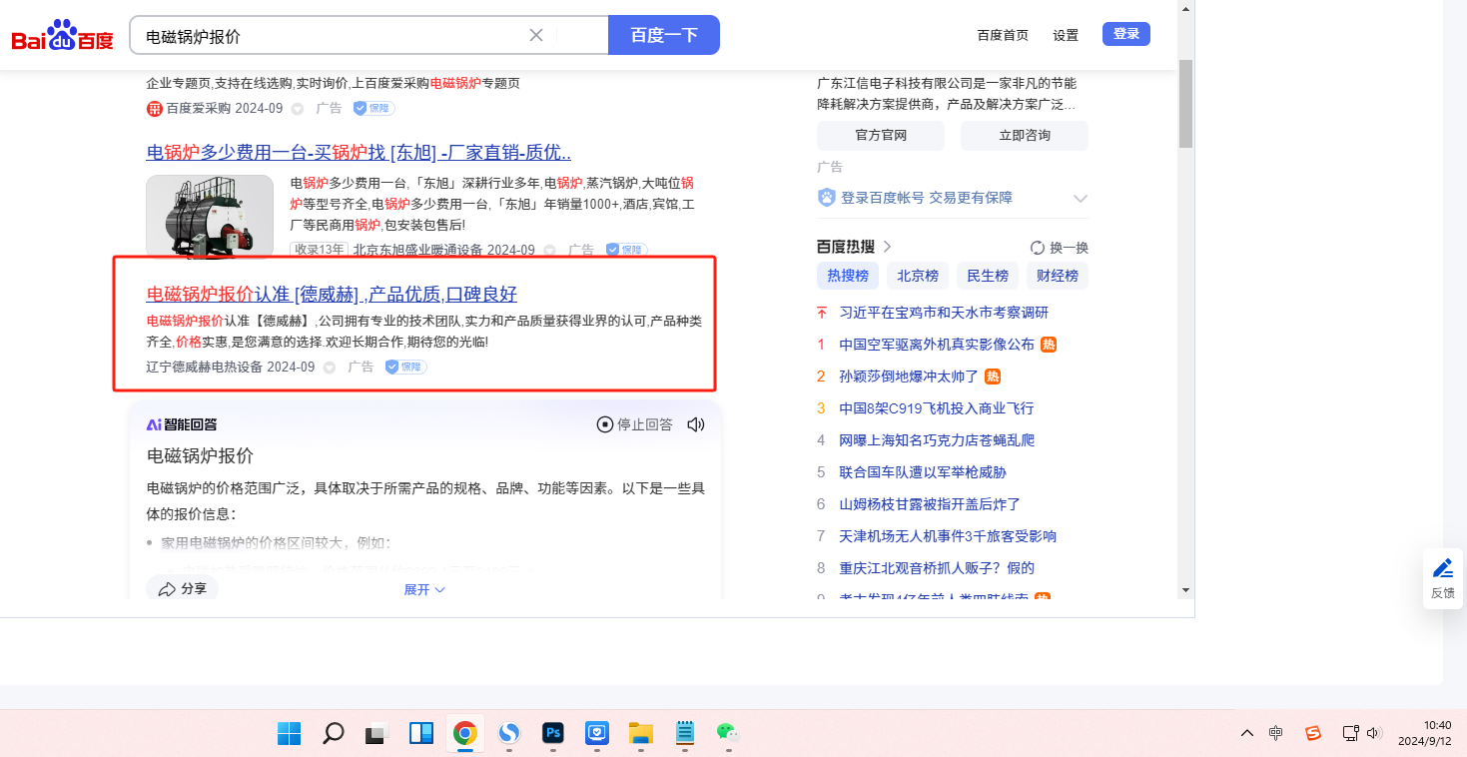This screenshot has width=1467, height=757.
Task: Click the Windows Start button
Action: tap(290, 733)
